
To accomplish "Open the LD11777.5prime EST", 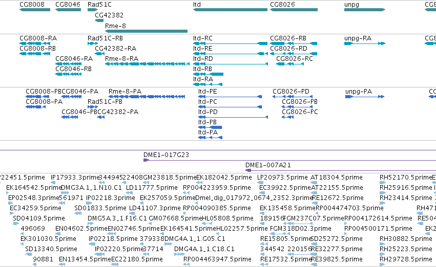I will point(129,193).
